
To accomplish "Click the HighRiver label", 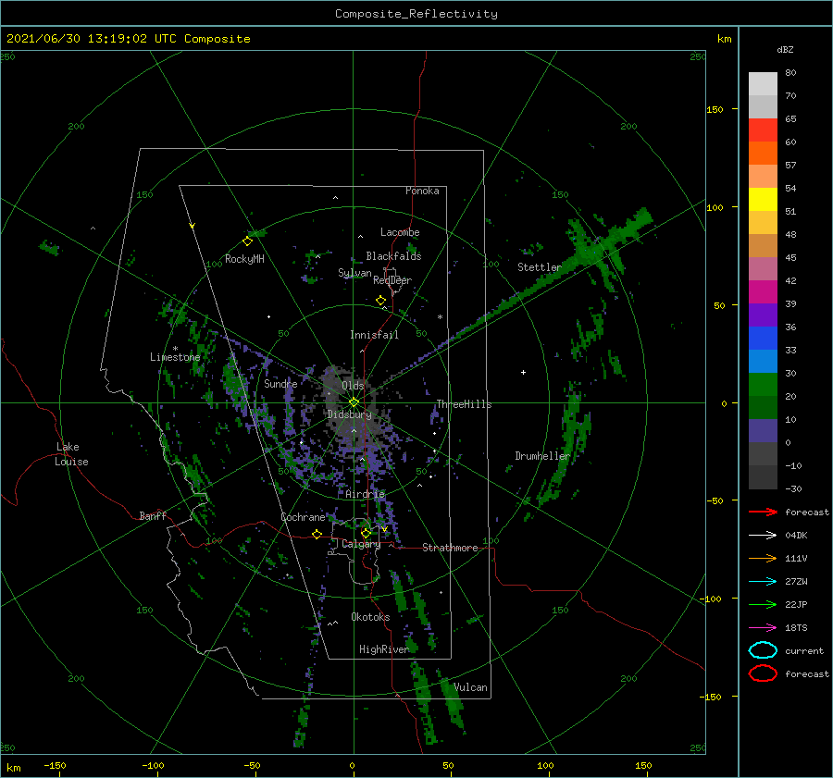I will [x=384, y=649].
